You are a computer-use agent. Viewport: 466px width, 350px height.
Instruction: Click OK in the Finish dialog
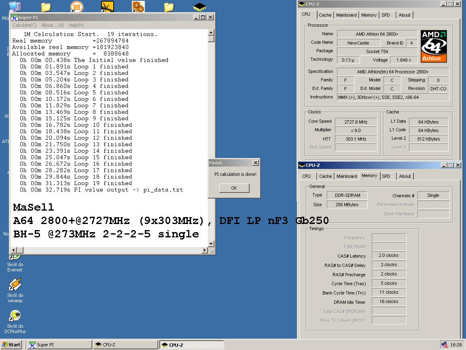(x=234, y=188)
